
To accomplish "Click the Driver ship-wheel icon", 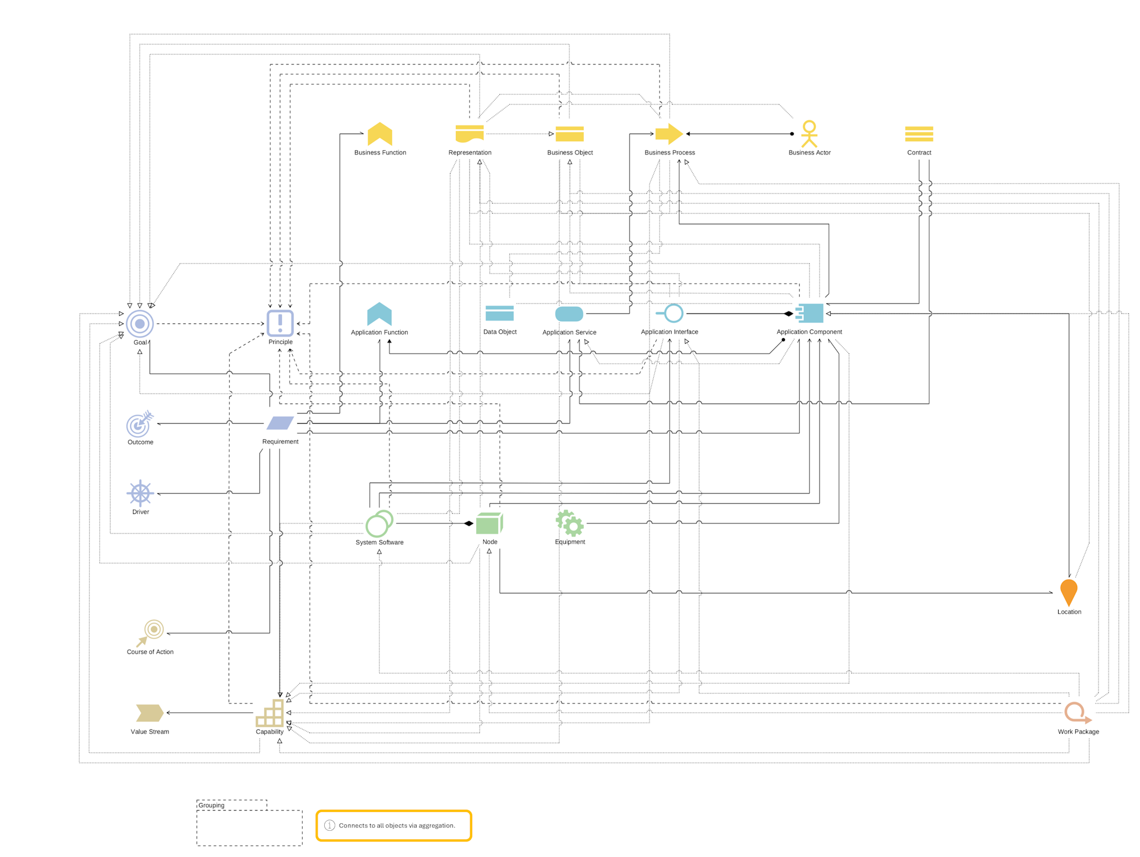I will [x=140, y=493].
